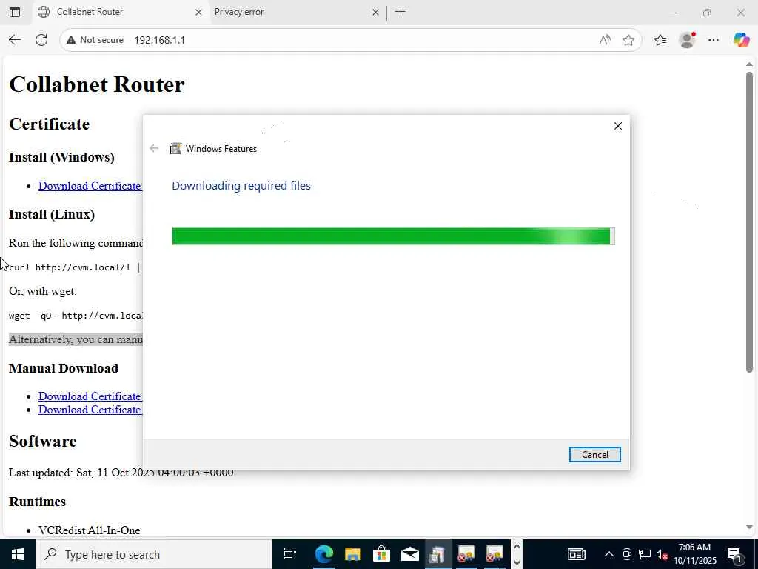Click the muted volume tray icon
This screenshot has width=758, height=569.
(662, 554)
